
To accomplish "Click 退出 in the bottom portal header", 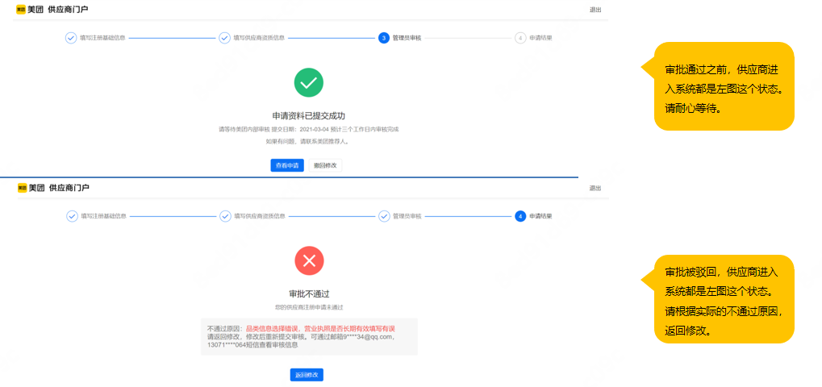I will click(x=595, y=188).
